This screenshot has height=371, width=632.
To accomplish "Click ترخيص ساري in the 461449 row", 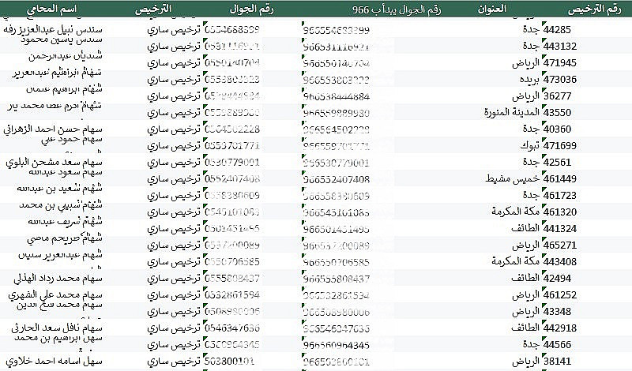I will pyautogui.click(x=174, y=179).
